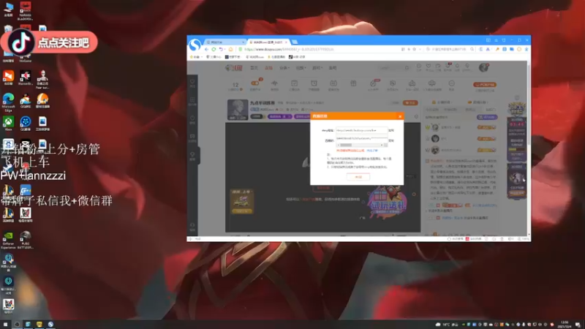The height and width of the screenshot is (329, 585).
Task: Select the active Douyu browser tab
Action: pos(268,42)
